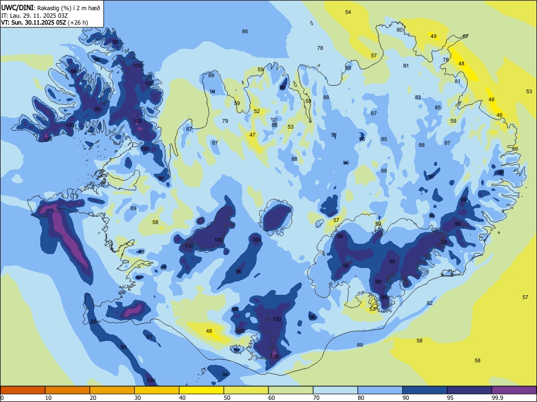
Task: Click the legend scale label '60'
Action: [272, 398]
